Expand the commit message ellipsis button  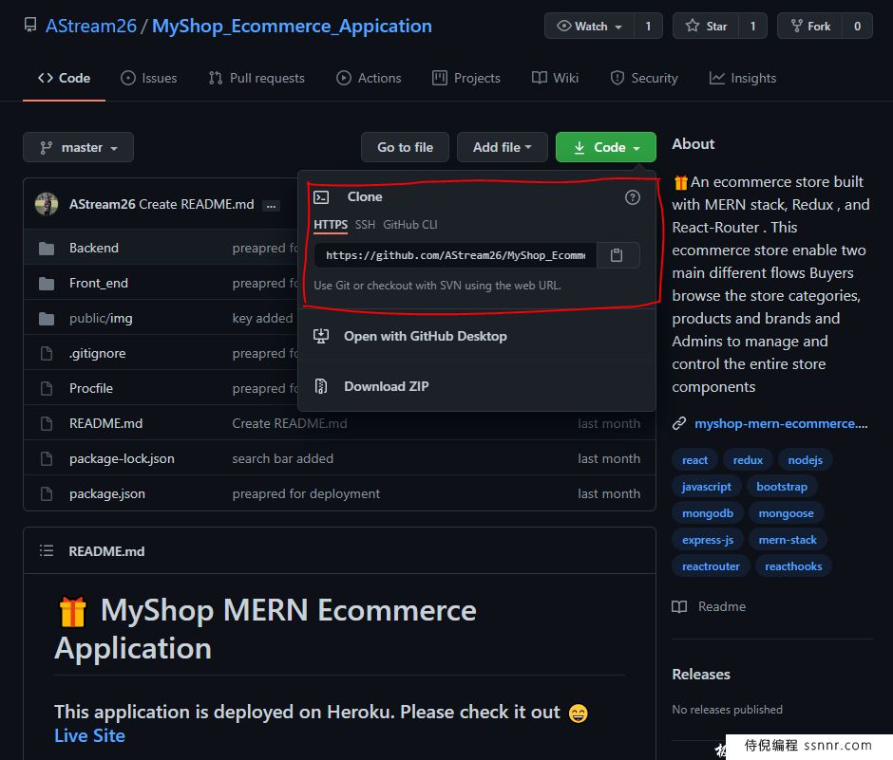pyautogui.click(x=271, y=205)
